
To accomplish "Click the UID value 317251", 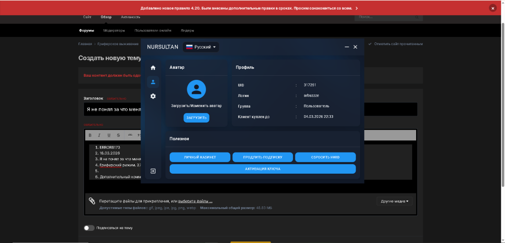I will tap(310, 85).
